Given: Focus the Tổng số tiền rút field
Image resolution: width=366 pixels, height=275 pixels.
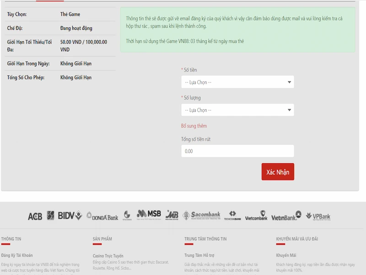Looking at the screenshot, I should (x=237, y=151).
